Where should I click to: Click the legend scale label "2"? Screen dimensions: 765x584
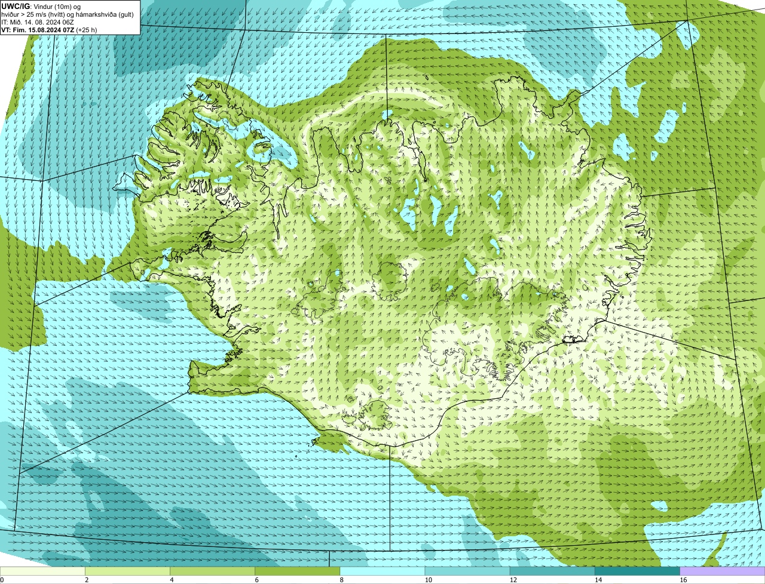(87, 580)
